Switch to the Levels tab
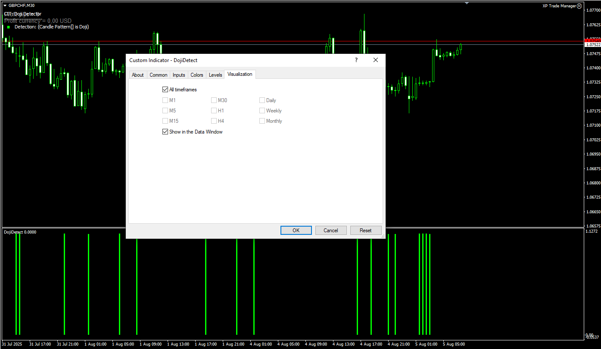Viewport: 601px width, 349px height. point(215,74)
